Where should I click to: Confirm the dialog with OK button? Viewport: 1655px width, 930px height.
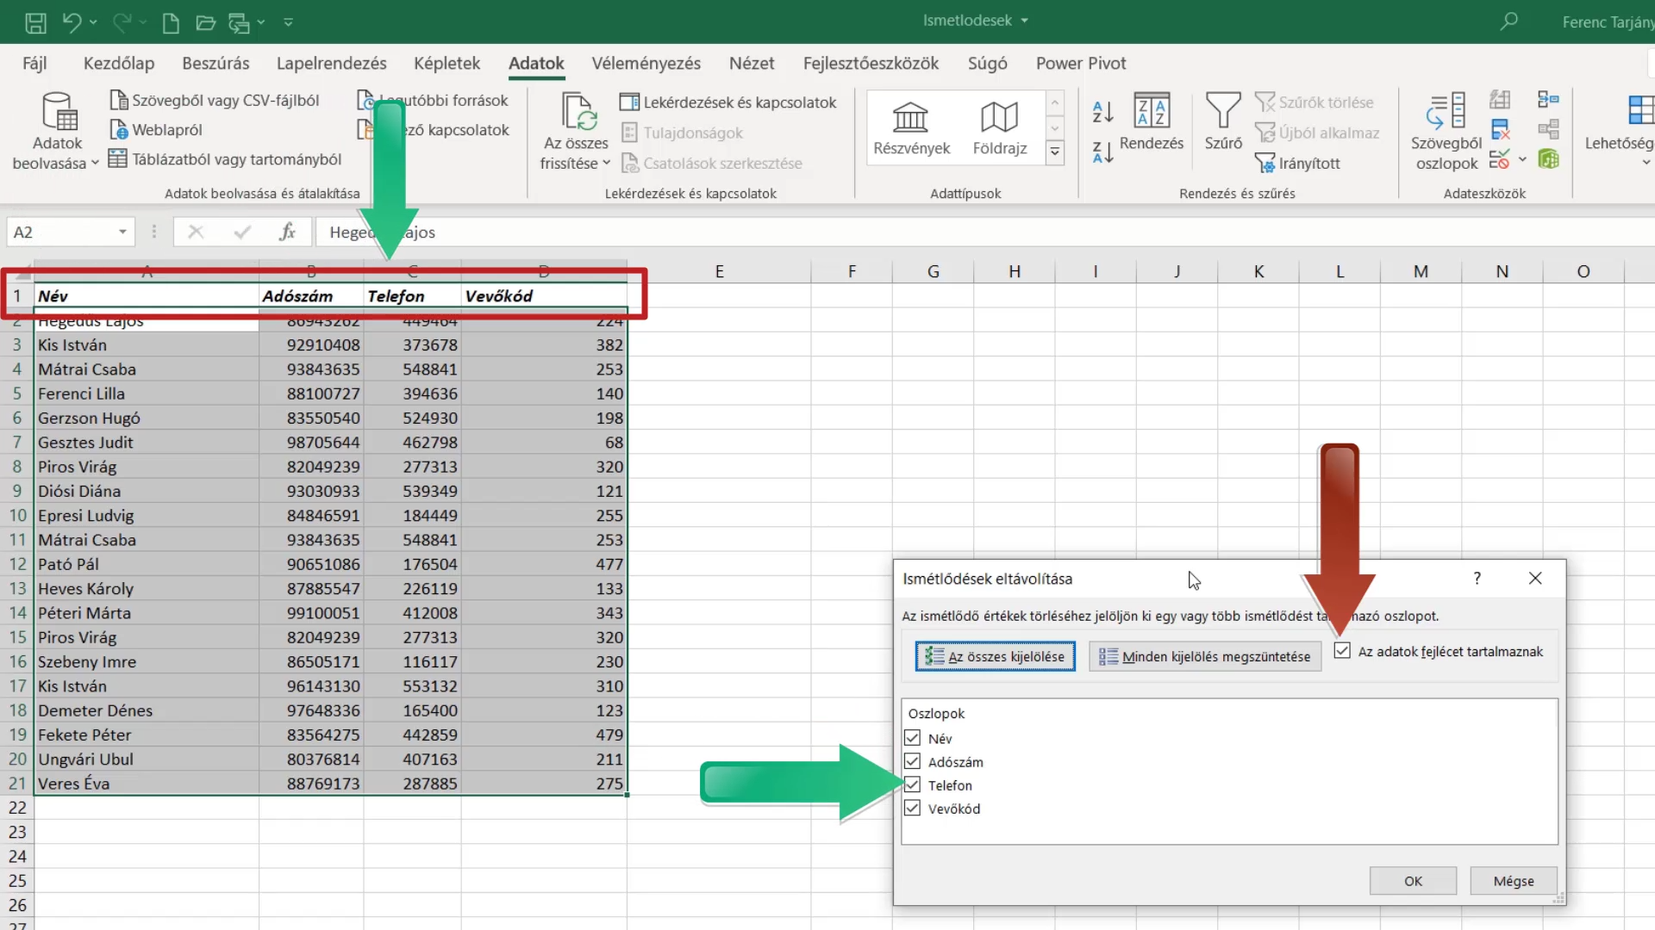coord(1413,881)
